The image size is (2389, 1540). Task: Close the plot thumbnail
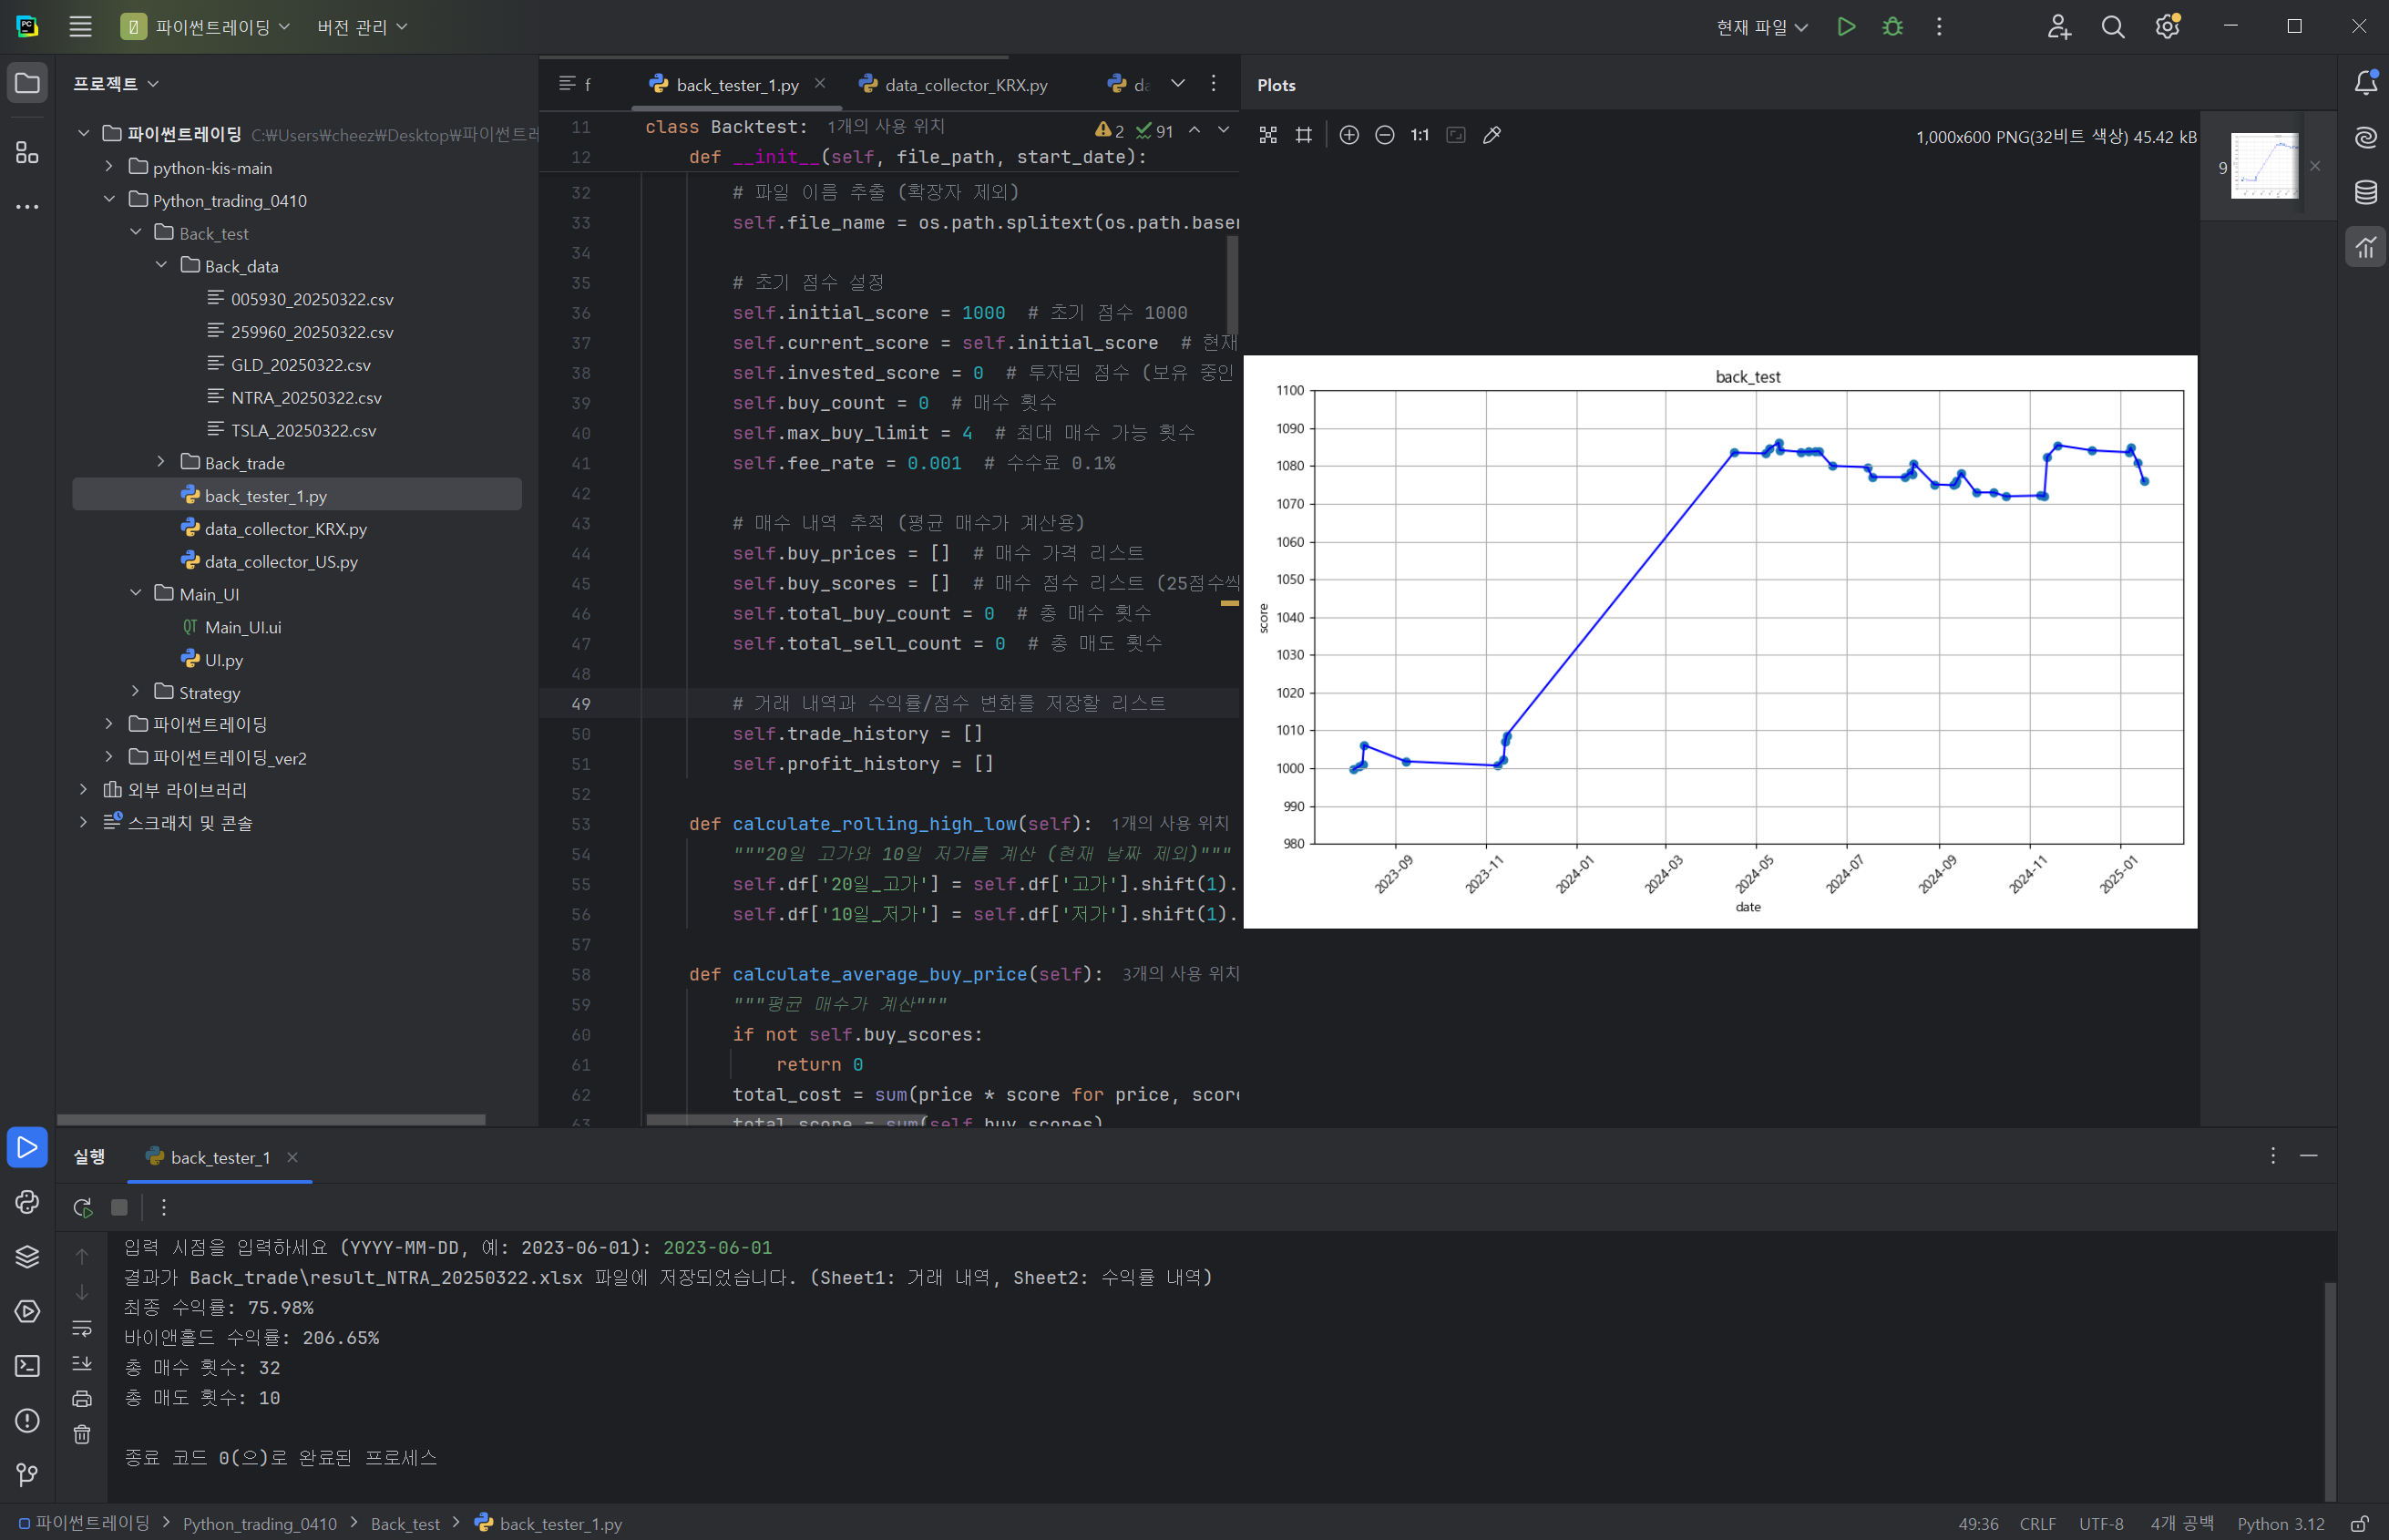pyautogui.click(x=2315, y=166)
